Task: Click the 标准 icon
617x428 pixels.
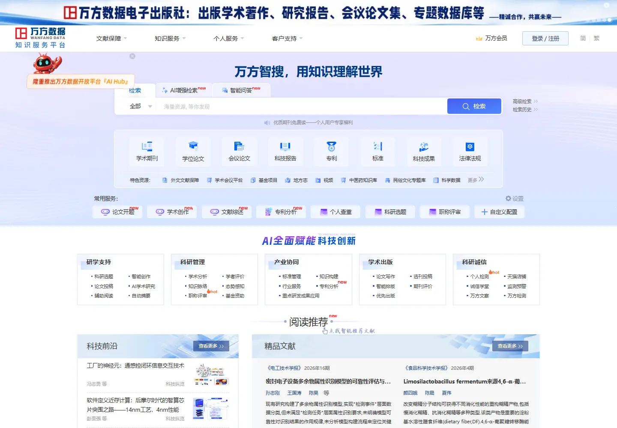Action: click(378, 146)
